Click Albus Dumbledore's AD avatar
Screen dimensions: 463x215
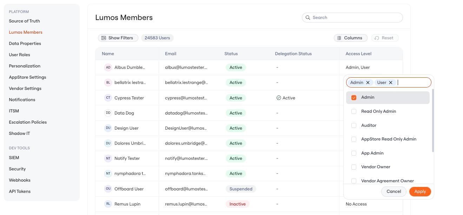coord(108,67)
